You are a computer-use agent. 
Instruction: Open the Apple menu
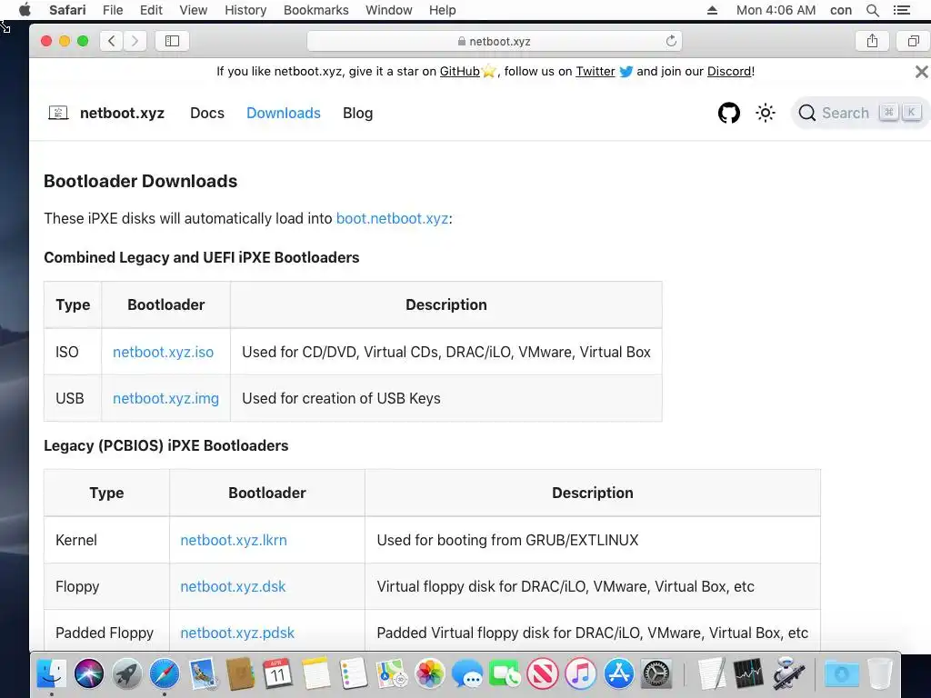pyautogui.click(x=25, y=10)
